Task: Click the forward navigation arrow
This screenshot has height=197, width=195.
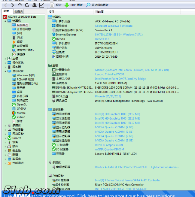Action: pos(12,5)
